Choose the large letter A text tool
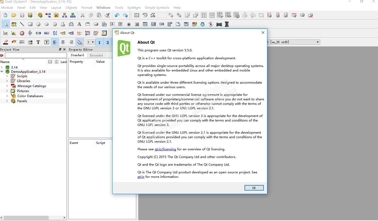Screen dimensions: 378x221 79,24
